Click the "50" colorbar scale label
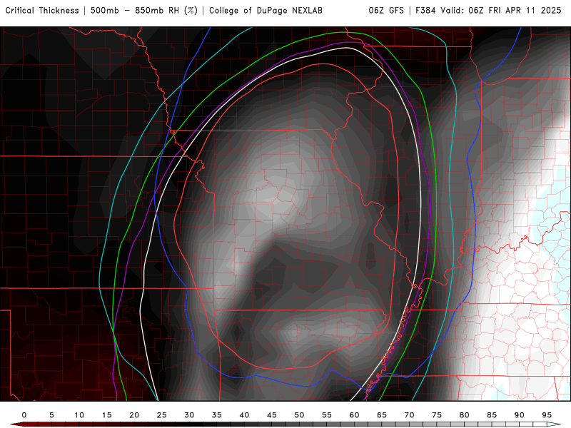The height and width of the screenshot is (428, 571). tap(299, 415)
